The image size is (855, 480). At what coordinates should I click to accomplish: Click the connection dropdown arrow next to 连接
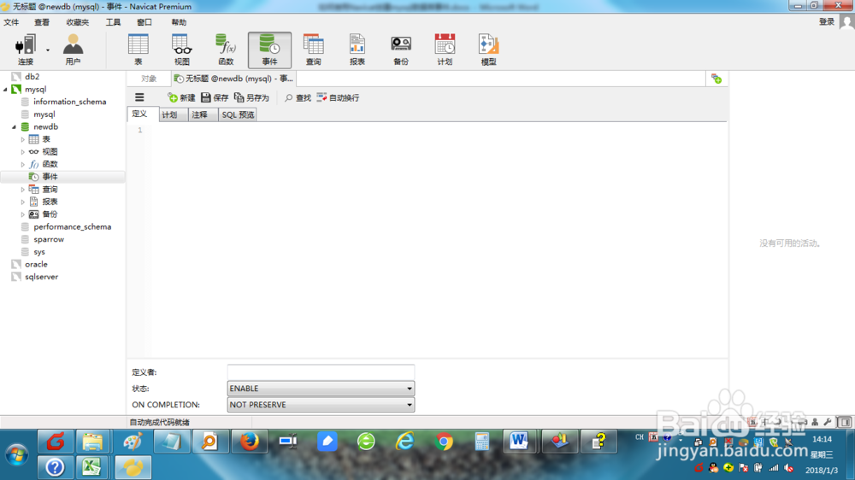coord(48,50)
